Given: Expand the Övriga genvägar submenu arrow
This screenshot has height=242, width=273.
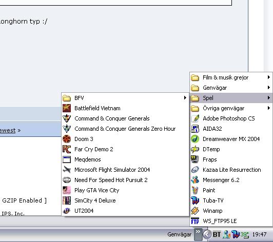Looking at the screenshot, I should tap(269, 108).
